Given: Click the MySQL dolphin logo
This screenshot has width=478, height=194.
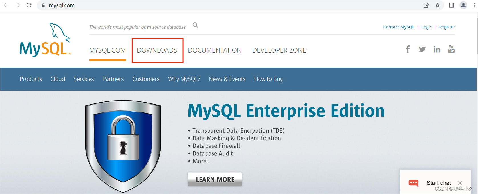Looking at the screenshot, I should 45,40.
